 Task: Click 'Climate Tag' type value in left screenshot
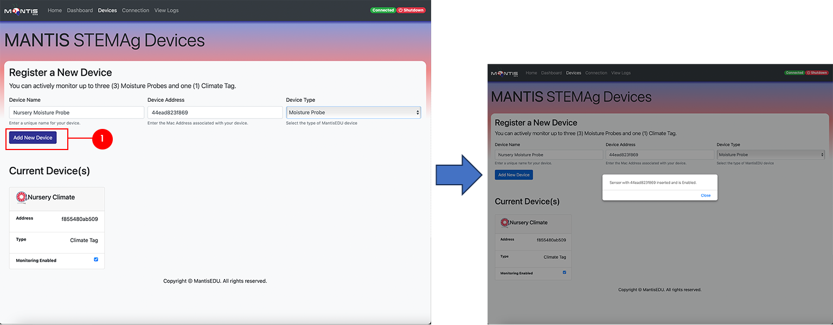pyautogui.click(x=84, y=240)
